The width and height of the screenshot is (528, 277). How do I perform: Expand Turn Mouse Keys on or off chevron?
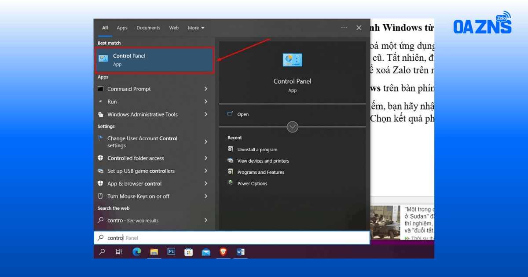point(206,197)
